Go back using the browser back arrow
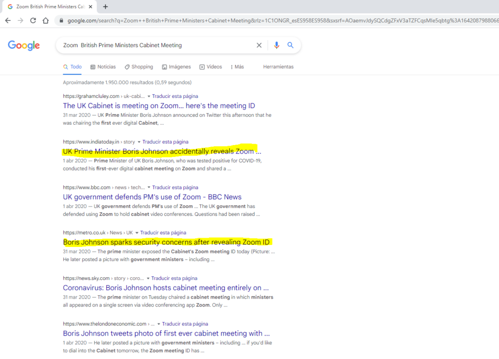 (x=9, y=21)
